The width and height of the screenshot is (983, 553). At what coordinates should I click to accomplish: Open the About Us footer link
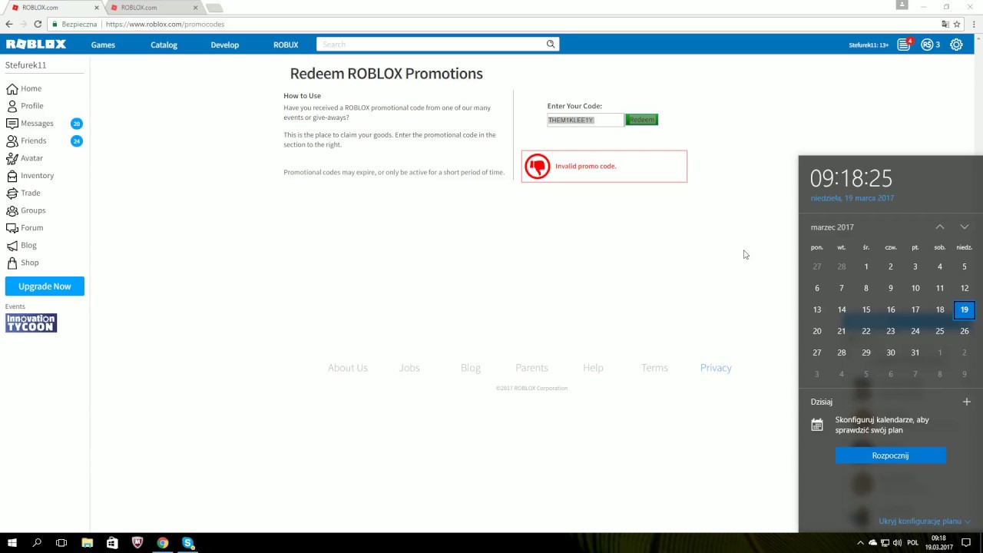[348, 368]
